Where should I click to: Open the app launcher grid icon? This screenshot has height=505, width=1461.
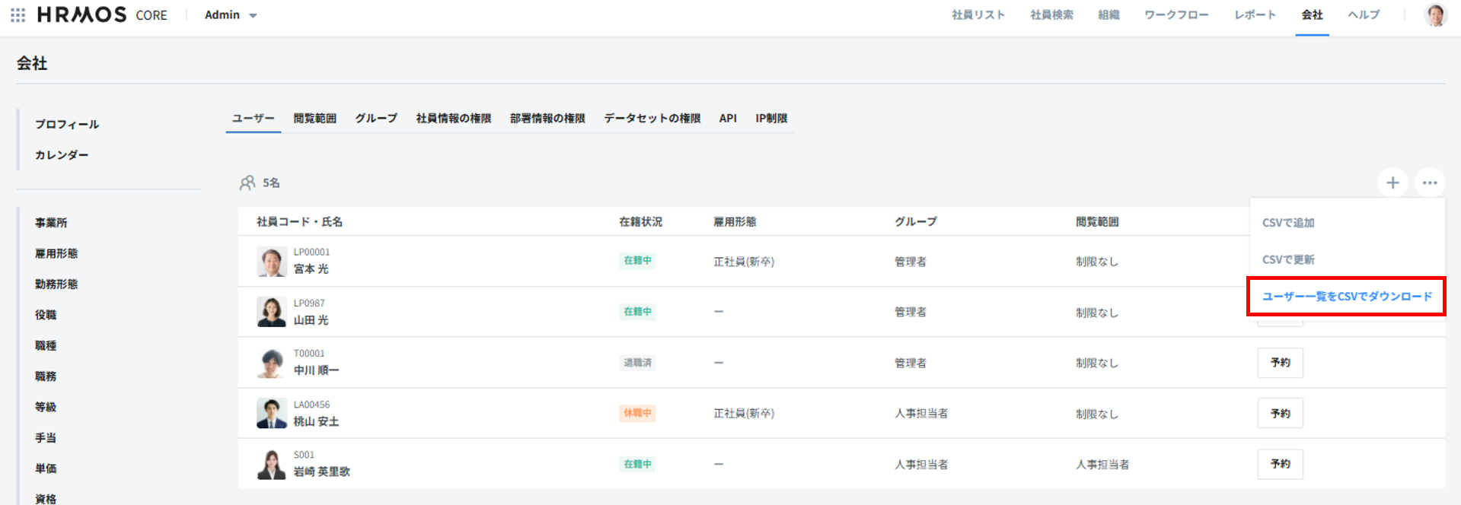18,15
